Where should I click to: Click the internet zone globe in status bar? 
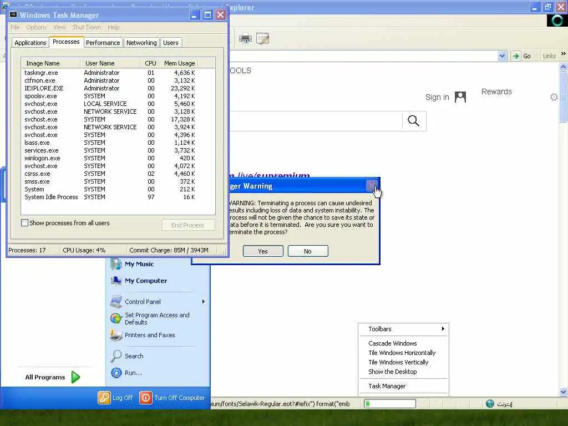pyautogui.click(x=490, y=403)
